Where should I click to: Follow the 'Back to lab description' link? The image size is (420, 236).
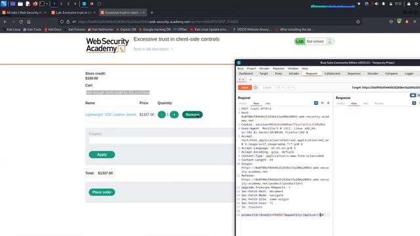coord(153,49)
